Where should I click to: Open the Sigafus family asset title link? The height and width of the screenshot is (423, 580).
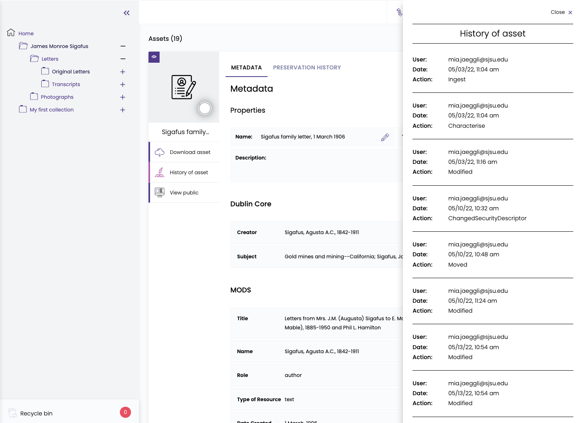[x=185, y=132]
